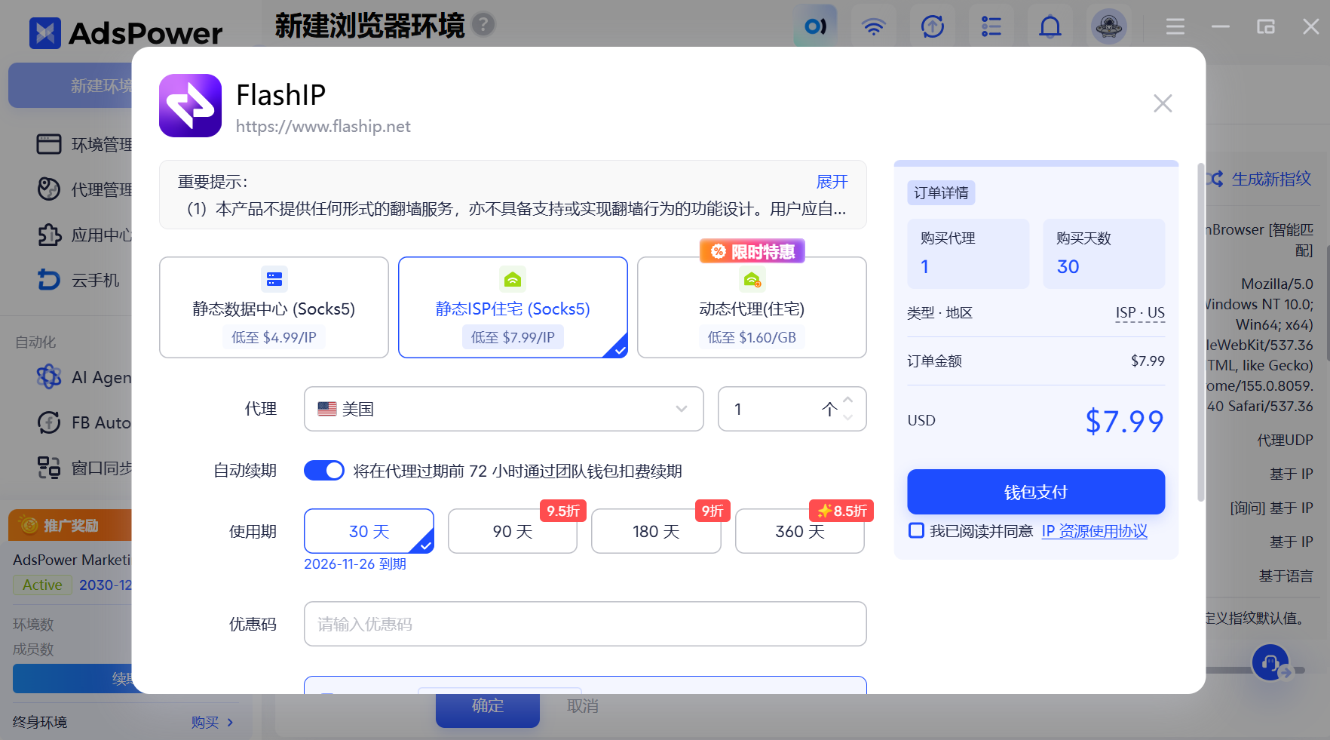Expand 终身环境 购买 chevron in sidebar
The height and width of the screenshot is (740, 1330).
coord(230,722)
